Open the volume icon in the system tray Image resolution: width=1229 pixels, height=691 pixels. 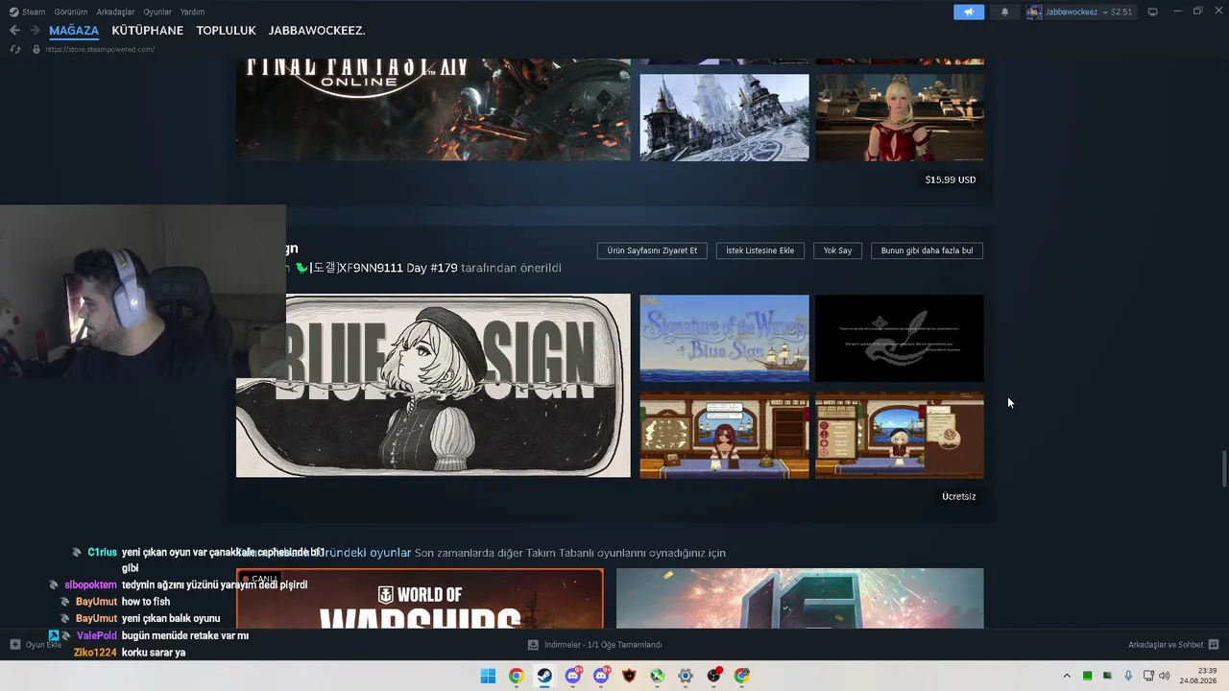click(x=1165, y=676)
